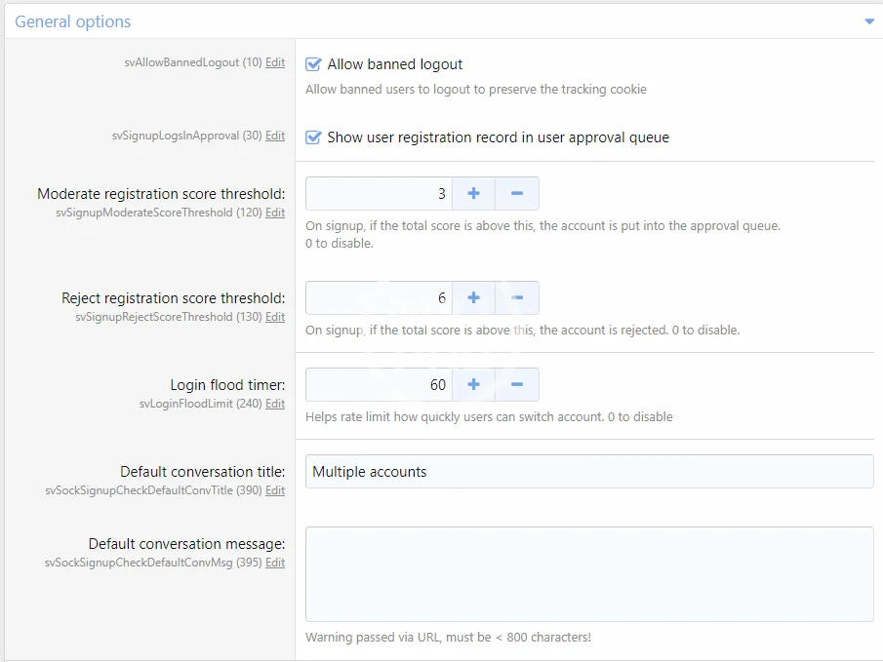
Task: Decrement the login flood timer value
Action: [x=517, y=384]
